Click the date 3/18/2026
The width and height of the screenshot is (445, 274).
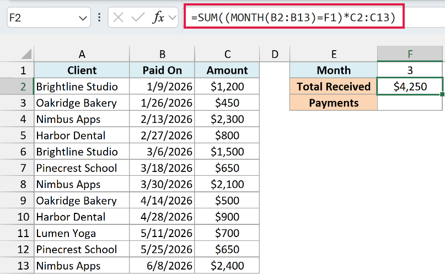162,168
